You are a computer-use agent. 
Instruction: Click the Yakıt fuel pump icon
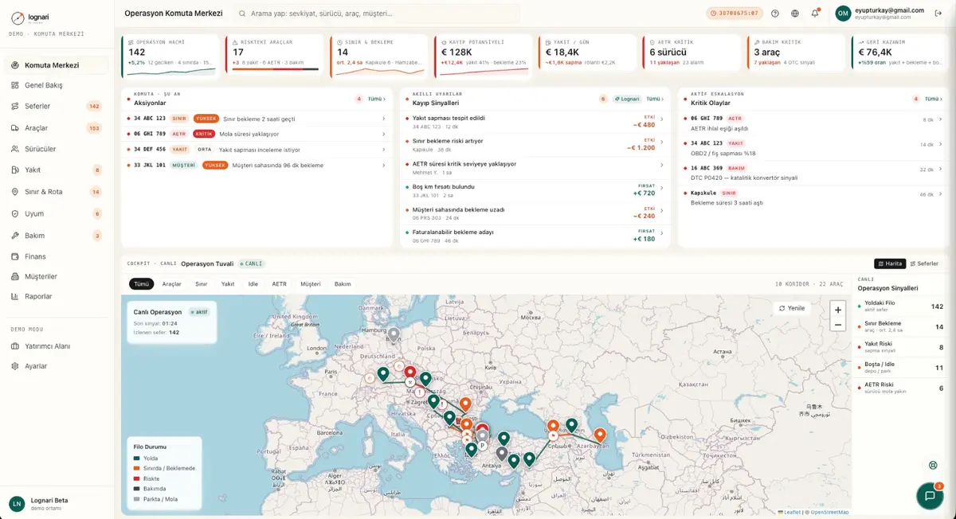(x=17, y=170)
